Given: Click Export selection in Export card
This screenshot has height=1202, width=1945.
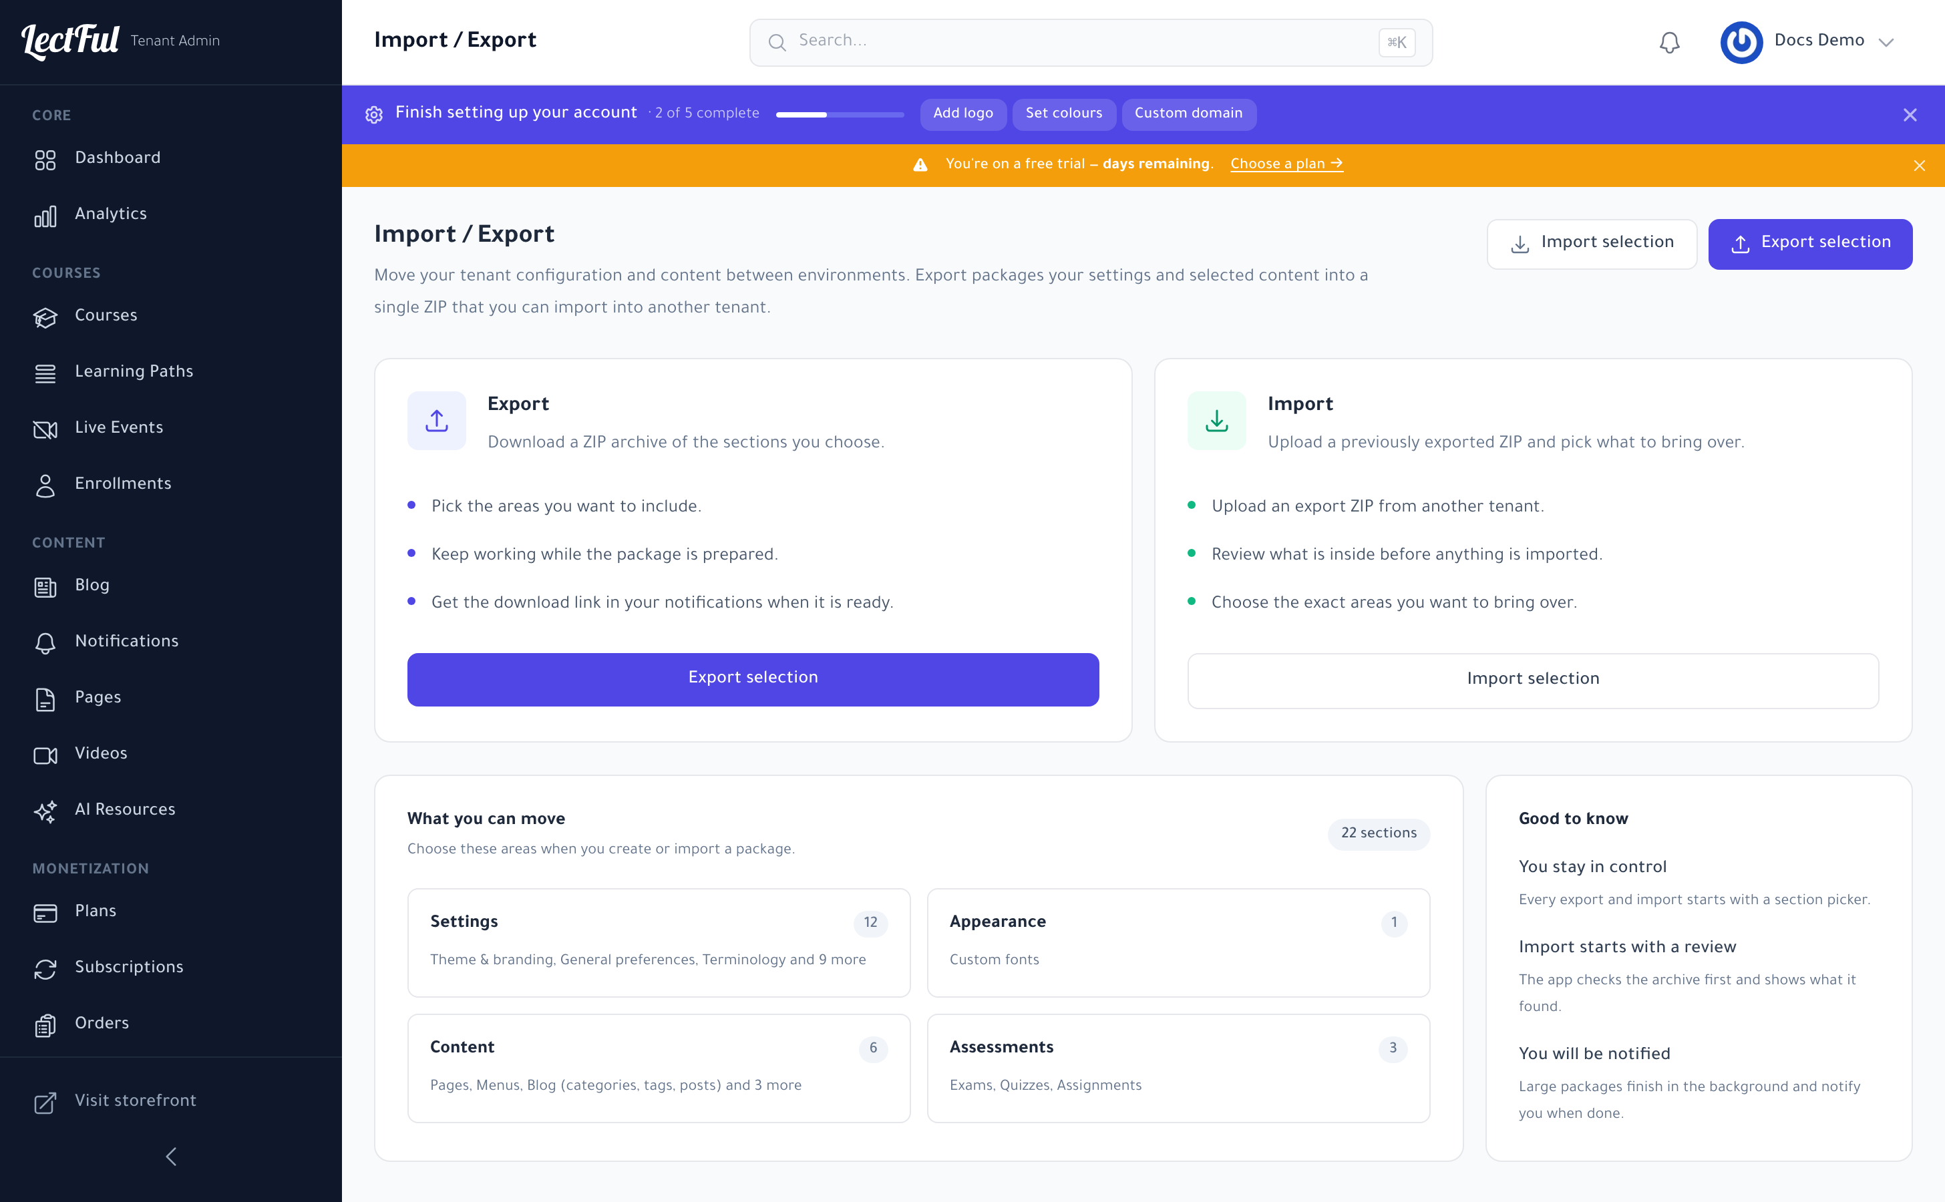Looking at the screenshot, I should [752, 679].
